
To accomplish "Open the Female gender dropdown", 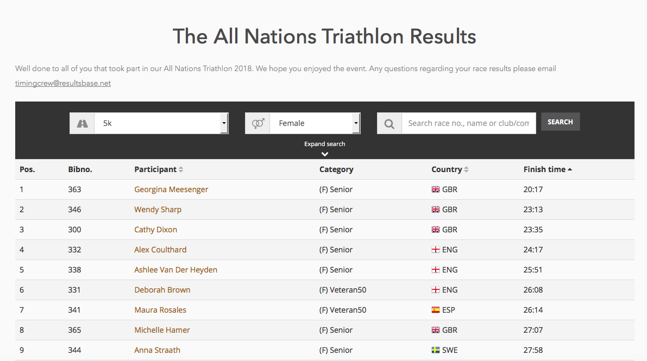I will click(x=315, y=123).
